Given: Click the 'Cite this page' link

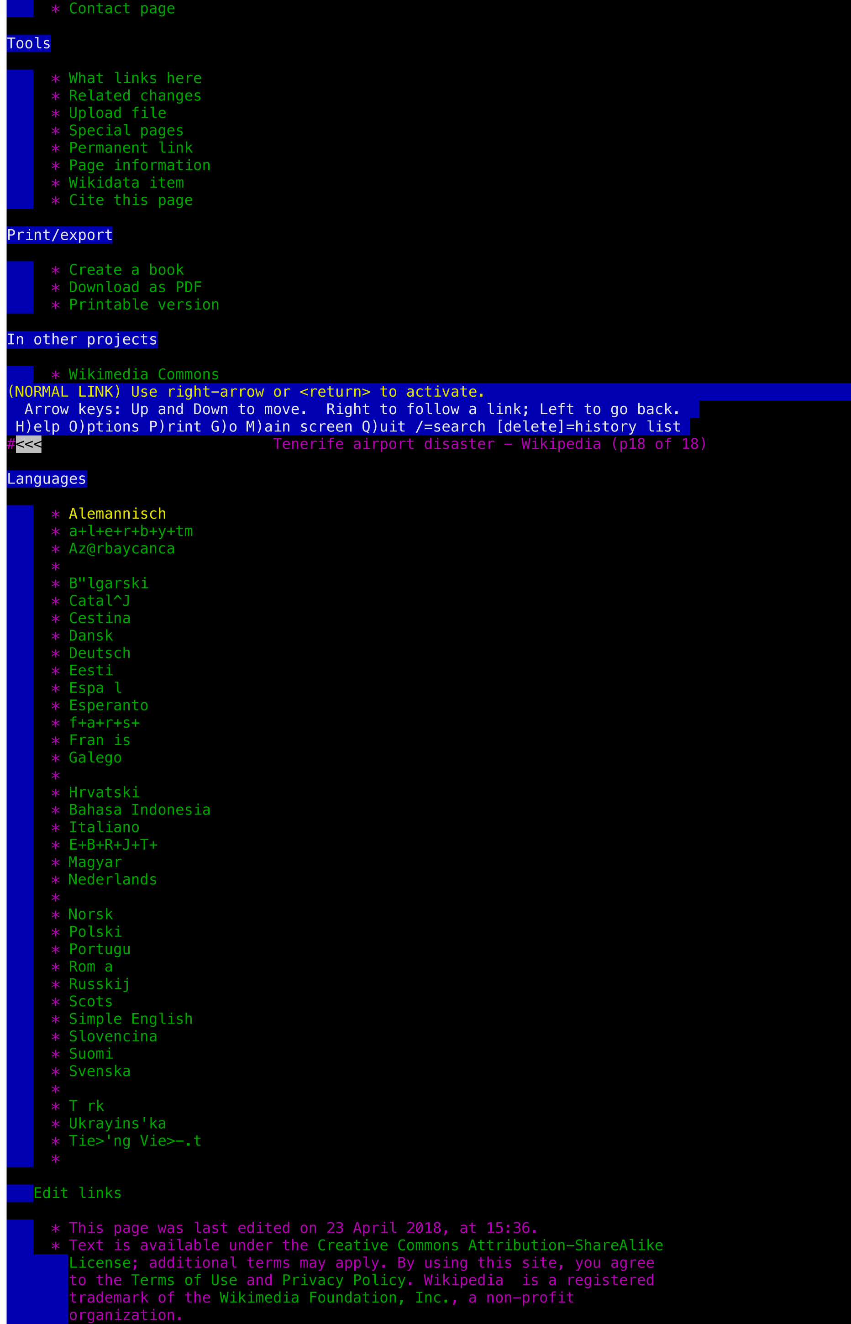Looking at the screenshot, I should [131, 200].
